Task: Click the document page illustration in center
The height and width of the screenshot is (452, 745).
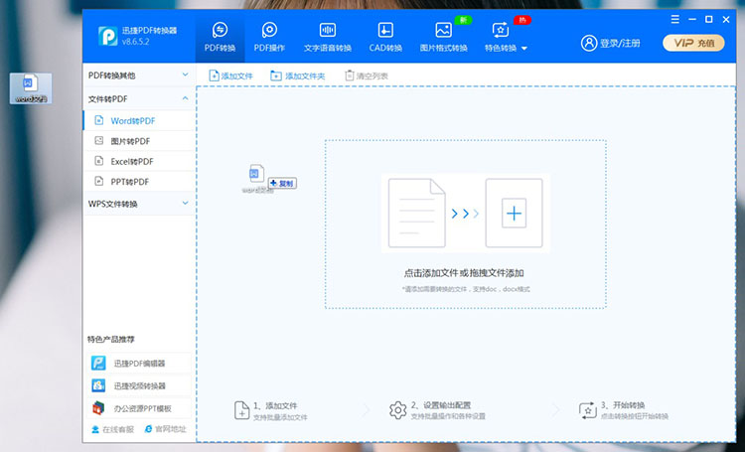Action: click(x=416, y=213)
